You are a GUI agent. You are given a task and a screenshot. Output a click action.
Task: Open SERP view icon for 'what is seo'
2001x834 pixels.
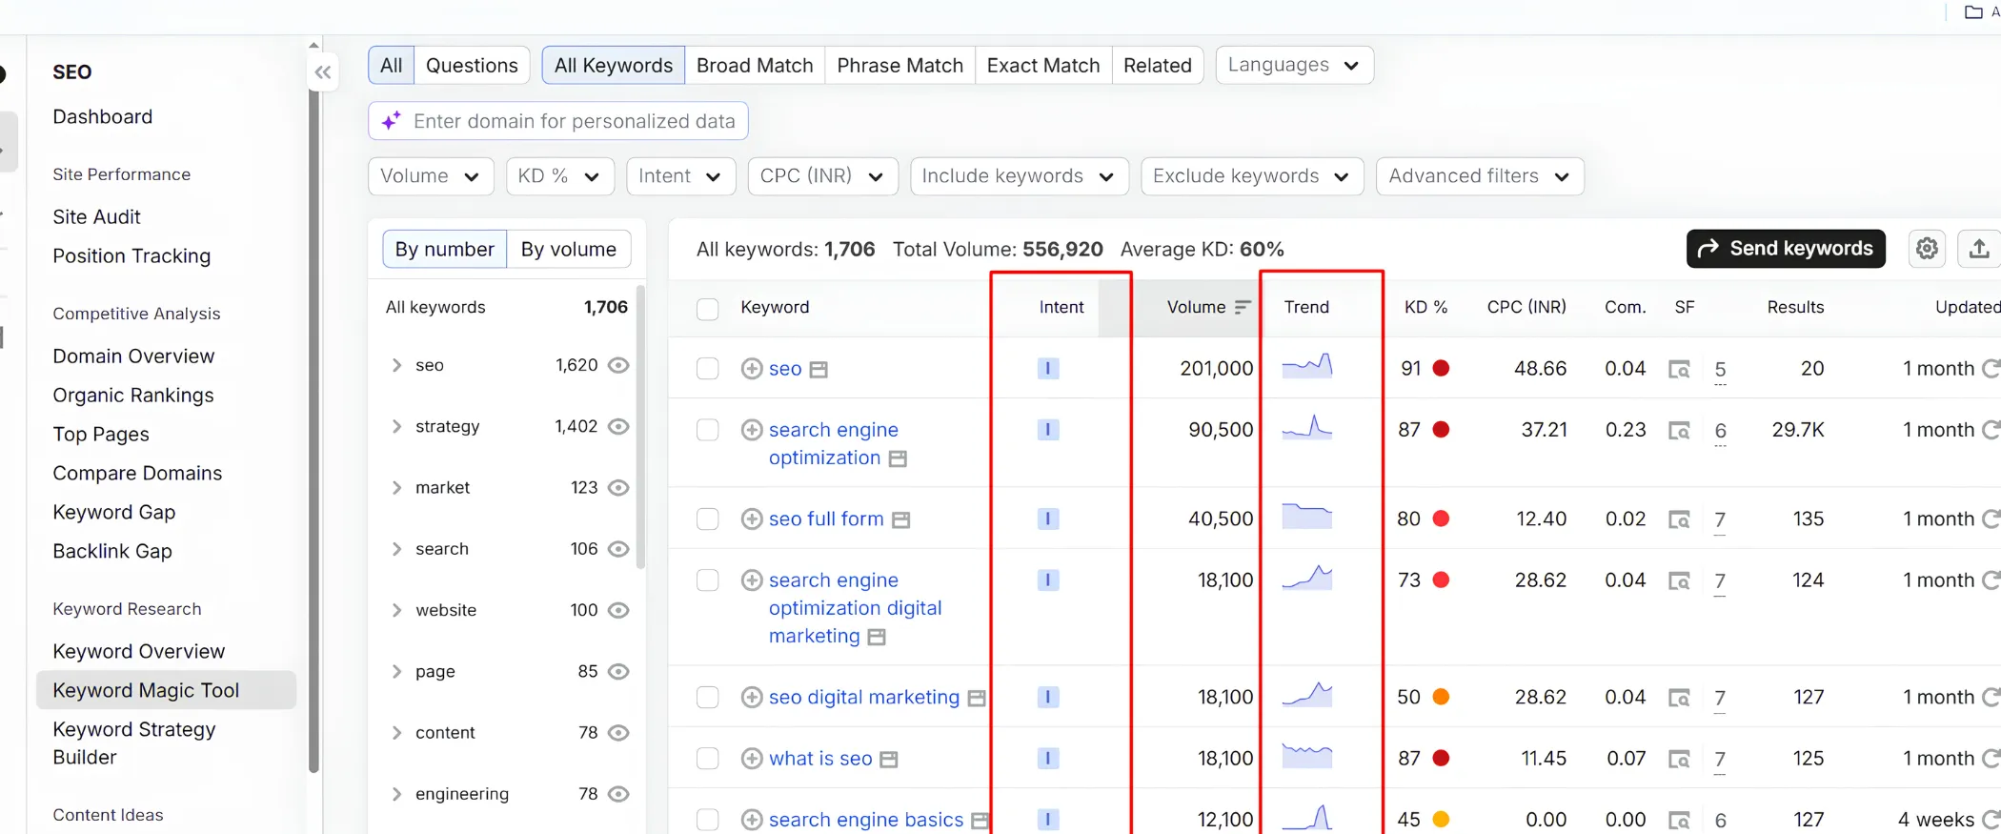1679,759
